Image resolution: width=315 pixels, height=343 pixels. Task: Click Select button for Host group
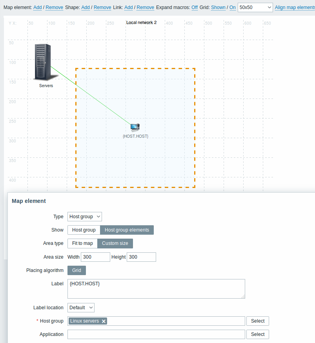pos(258,321)
